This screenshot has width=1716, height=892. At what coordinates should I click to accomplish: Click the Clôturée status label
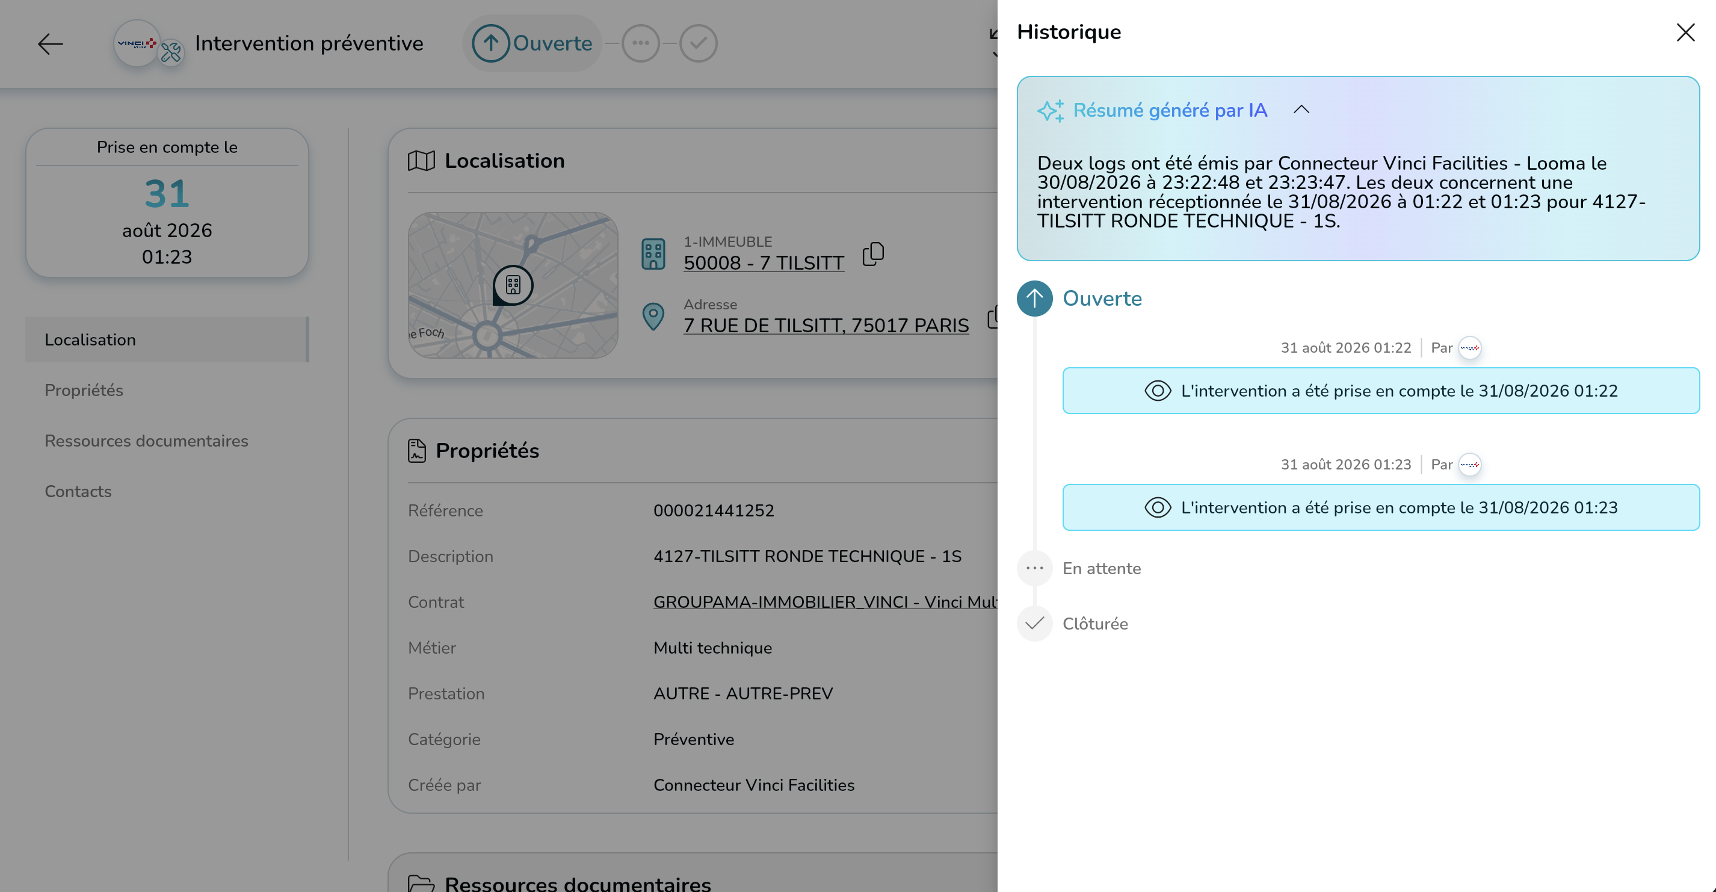(1095, 624)
